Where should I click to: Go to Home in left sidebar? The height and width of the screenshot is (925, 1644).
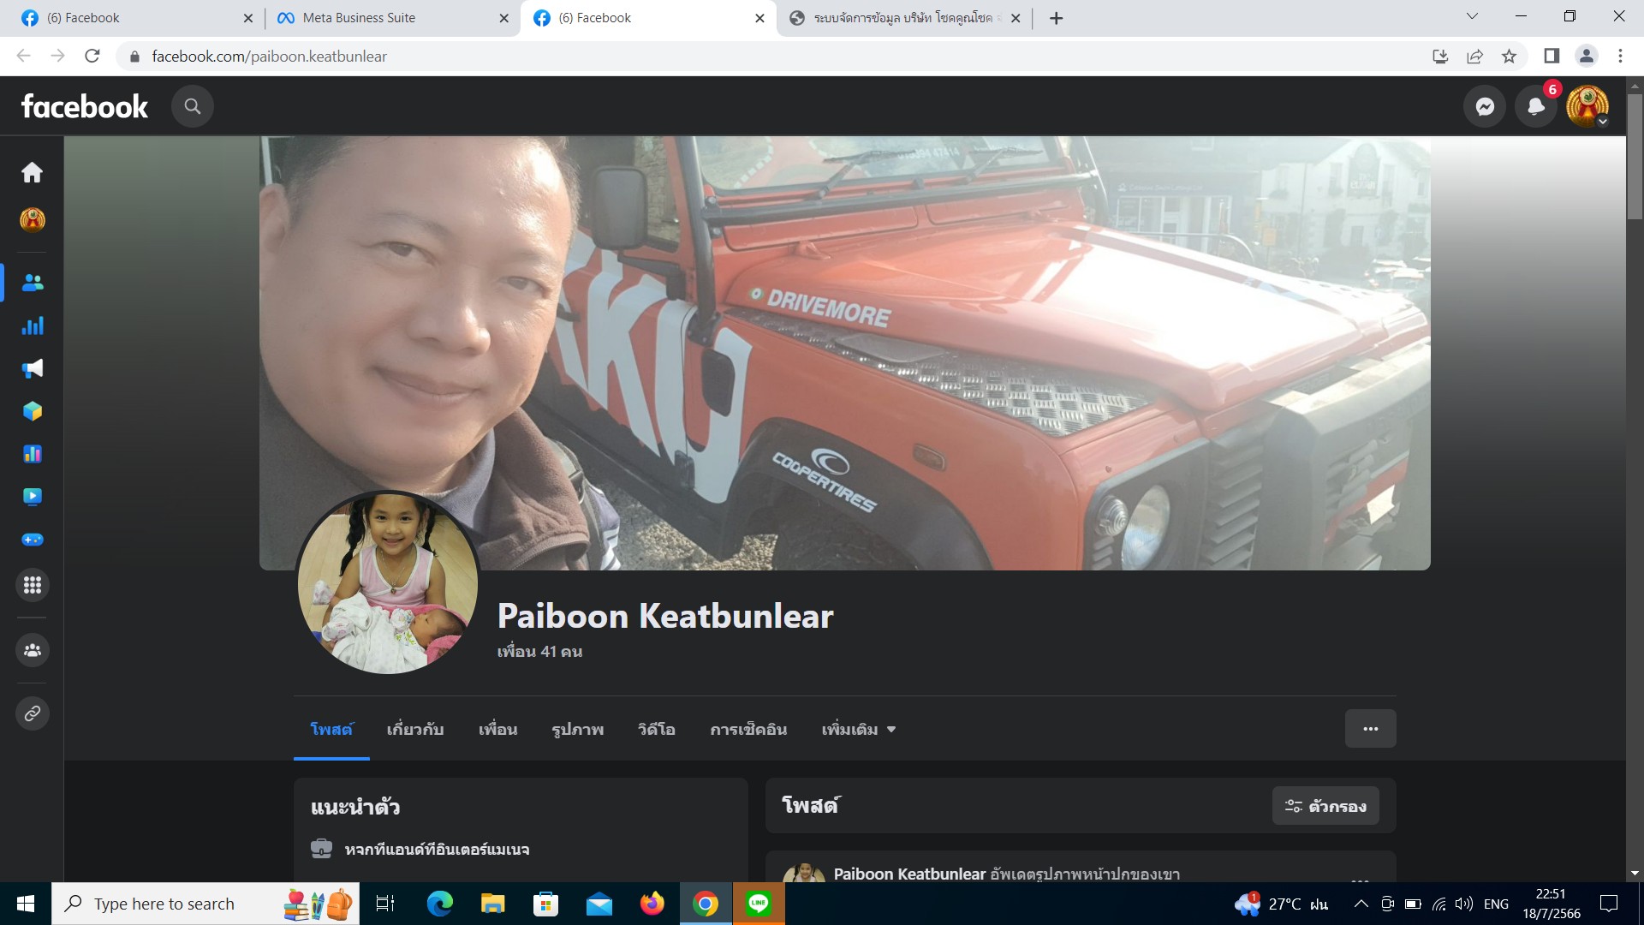(33, 172)
